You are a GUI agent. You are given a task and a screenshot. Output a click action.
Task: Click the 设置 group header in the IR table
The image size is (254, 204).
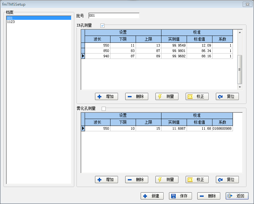123,32
